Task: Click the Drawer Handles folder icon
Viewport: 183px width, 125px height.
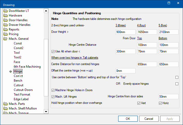Action: tap(5, 25)
